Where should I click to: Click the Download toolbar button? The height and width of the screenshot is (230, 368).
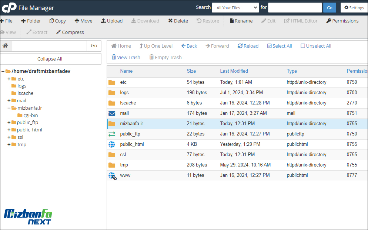tap(145, 21)
